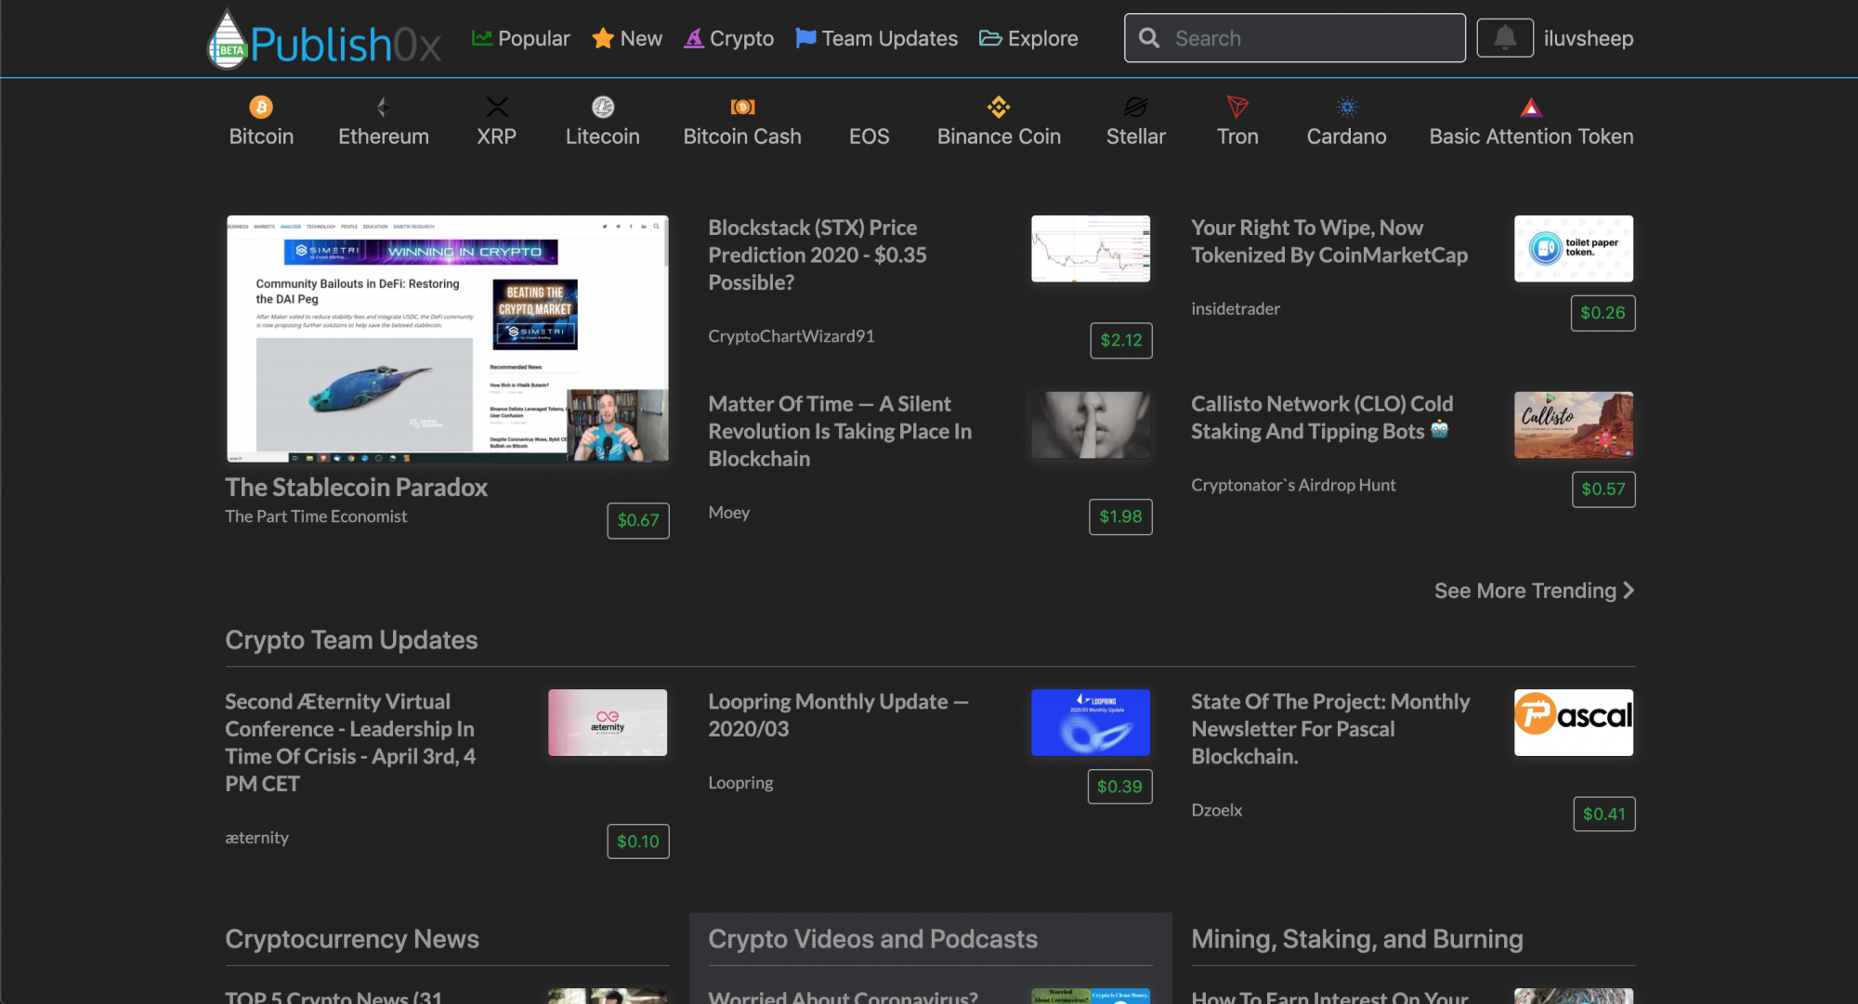Image resolution: width=1858 pixels, height=1004 pixels.
Task: Open Second Æternity Virtual Conference article
Action: pos(350,743)
